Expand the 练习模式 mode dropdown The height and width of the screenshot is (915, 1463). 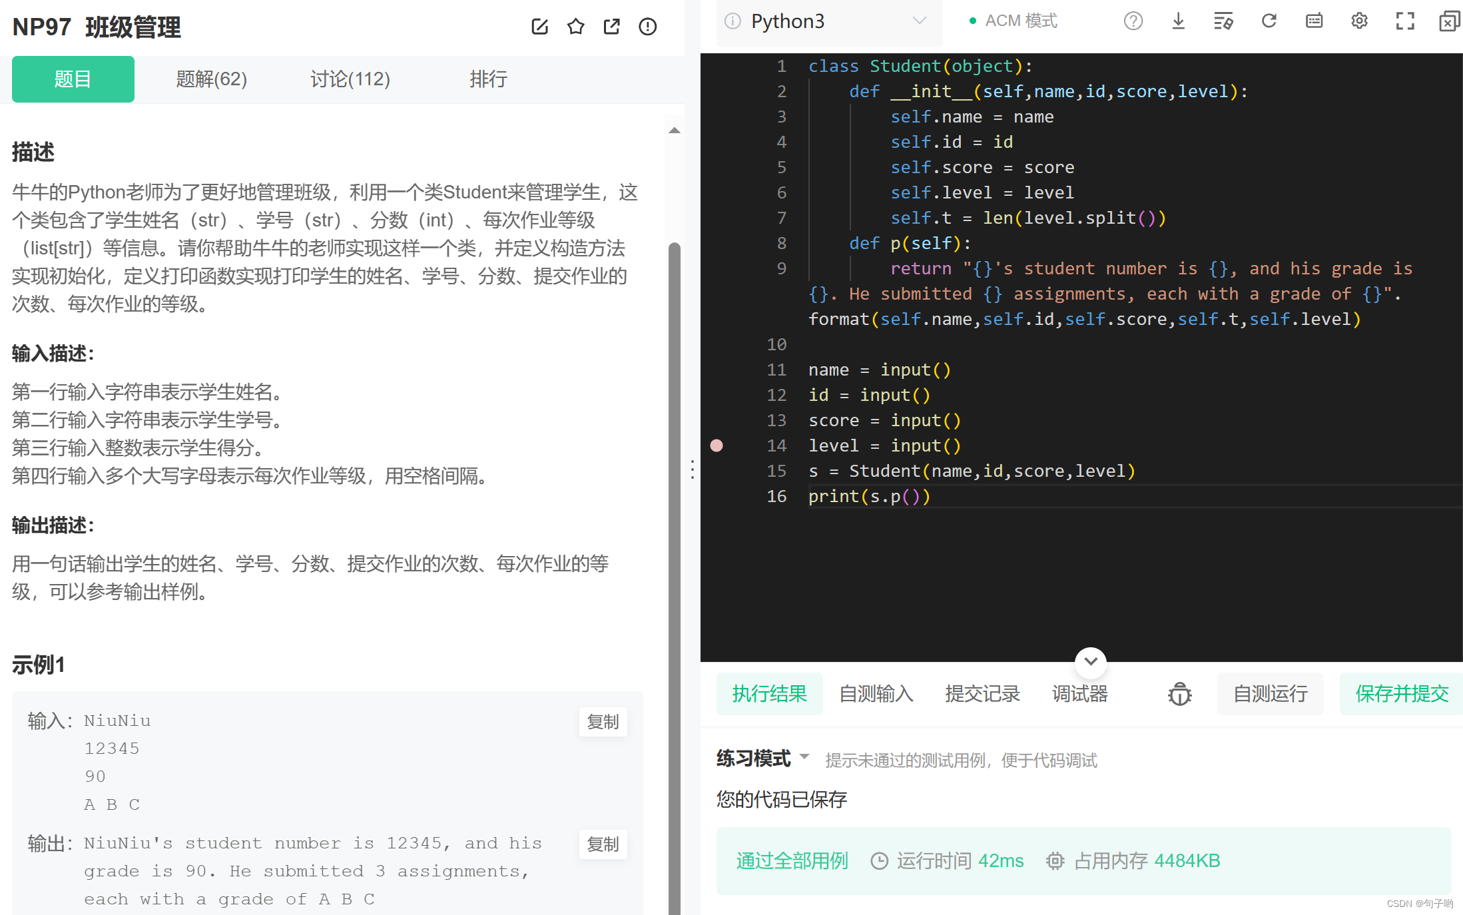(804, 757)
